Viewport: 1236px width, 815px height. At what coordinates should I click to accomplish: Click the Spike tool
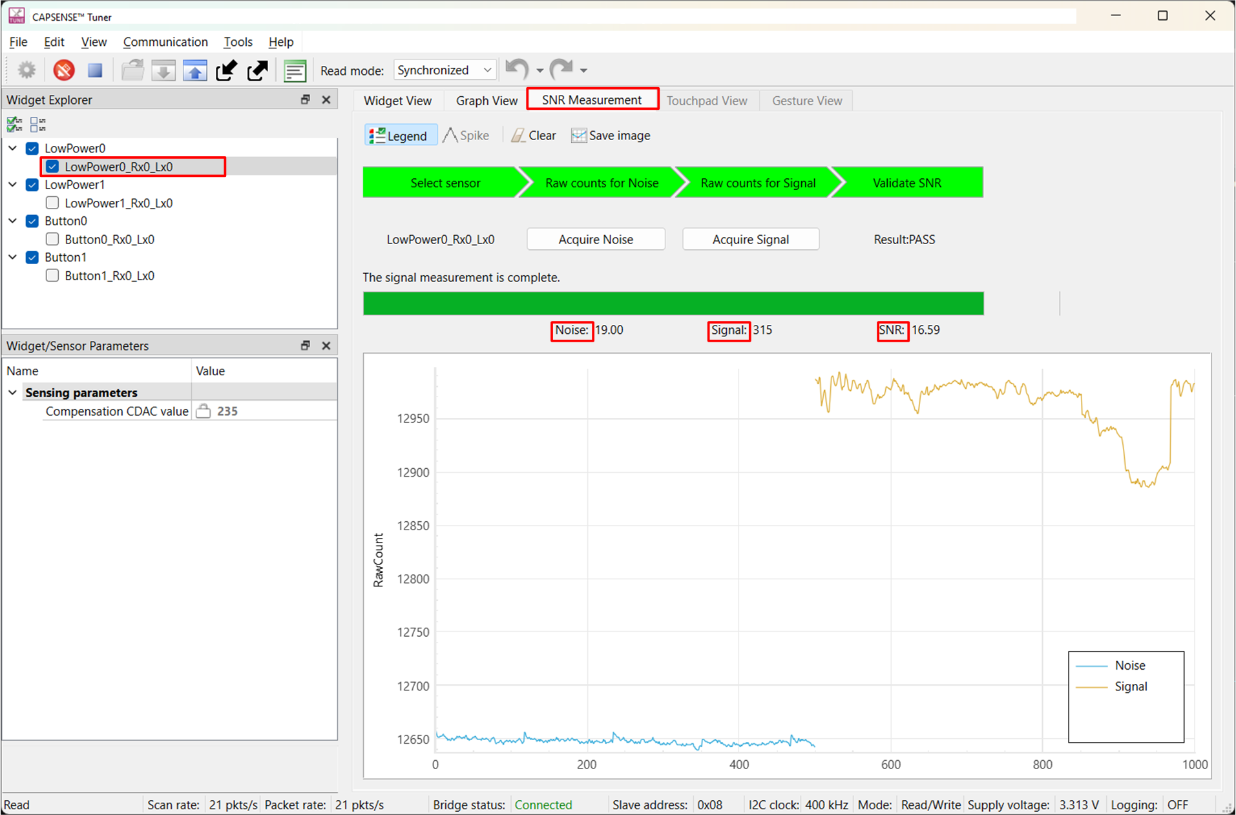click(466, 136)
